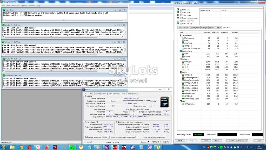
Task: Click the CPUID button in AIDA64
Action: click(x=231, y=141)
